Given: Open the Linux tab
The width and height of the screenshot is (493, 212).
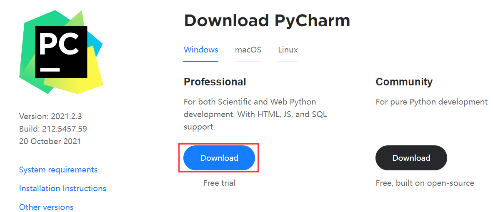Looking at the screenshot, I should (x=288, y=50).
